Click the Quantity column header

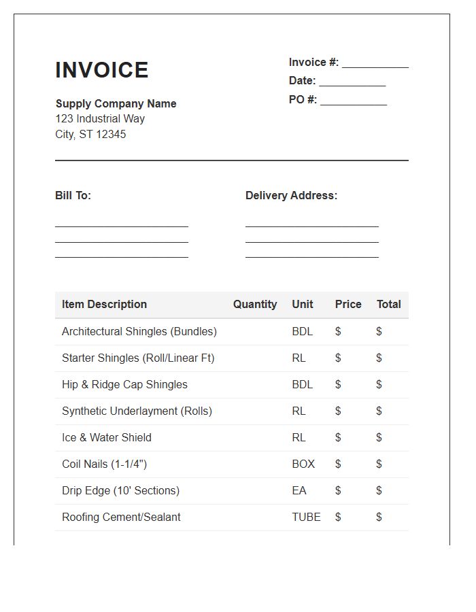(x=255, y=304)
